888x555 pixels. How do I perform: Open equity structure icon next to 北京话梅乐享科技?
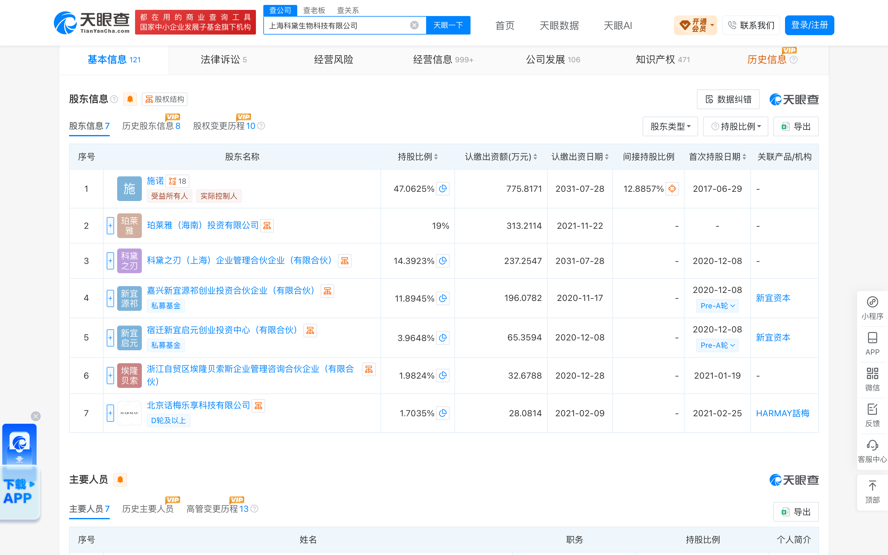[x=258, y=406]
